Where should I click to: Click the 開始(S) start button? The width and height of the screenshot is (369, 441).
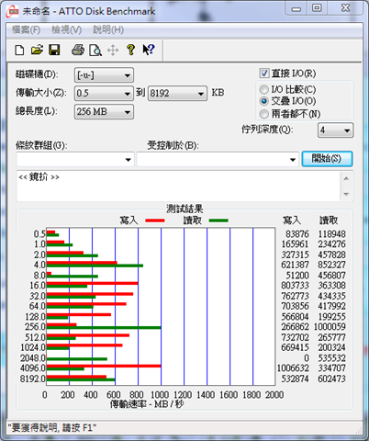pos(327,159)
